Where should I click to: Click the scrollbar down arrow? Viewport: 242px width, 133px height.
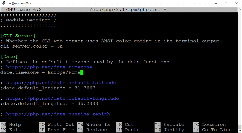[240, 131]
